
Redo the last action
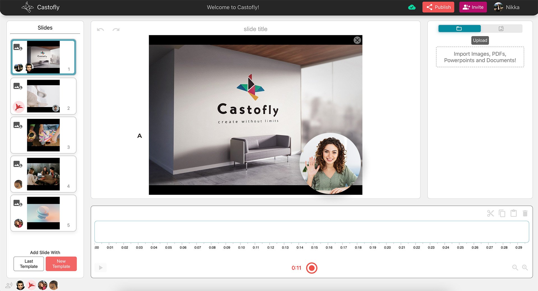click(116, 29)
